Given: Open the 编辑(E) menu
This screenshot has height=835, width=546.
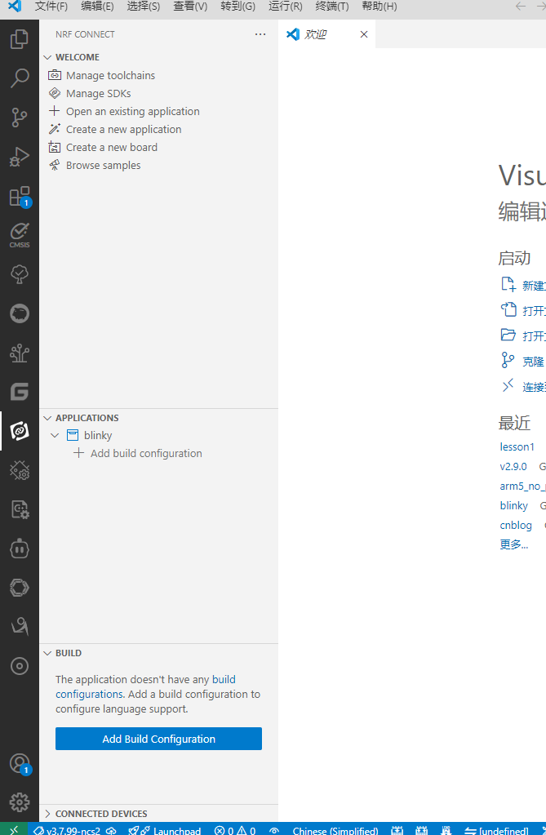Looking at the screenshot, I should coord(97,7).
